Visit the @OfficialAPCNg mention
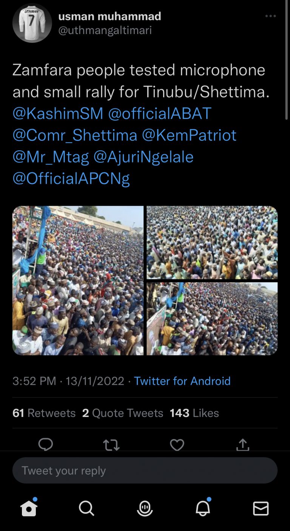The width and height of the screenshot is (290, 531). (71, 178)
